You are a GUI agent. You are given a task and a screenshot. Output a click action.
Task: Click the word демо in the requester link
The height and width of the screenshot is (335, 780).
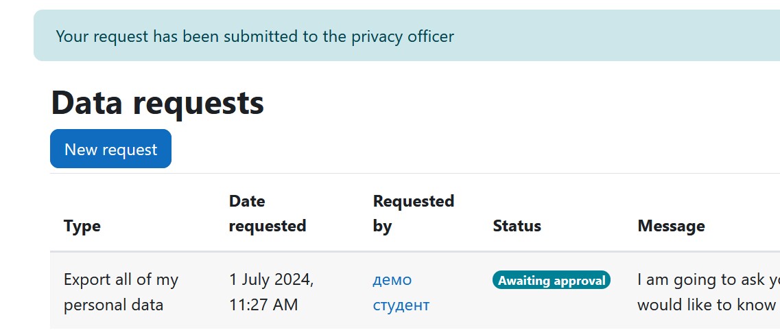click(x=392, y=280)
